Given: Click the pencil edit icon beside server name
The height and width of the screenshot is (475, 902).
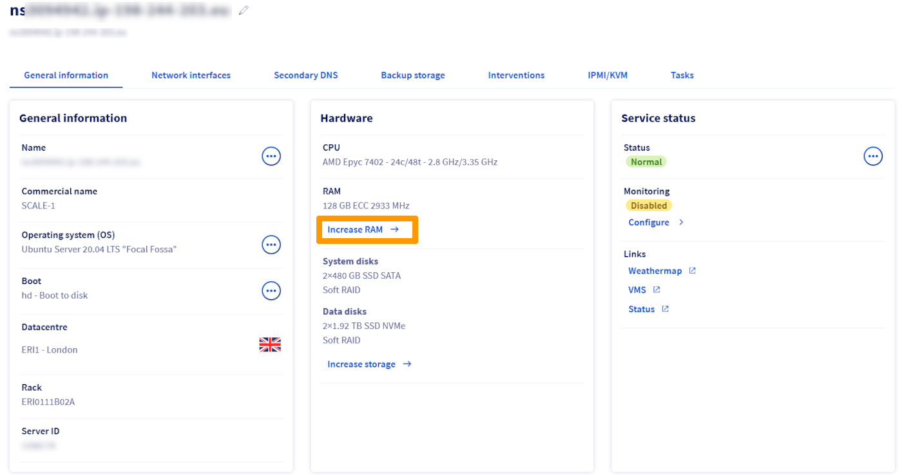Looking at the screenshot, I should click(x=244, y=10).
